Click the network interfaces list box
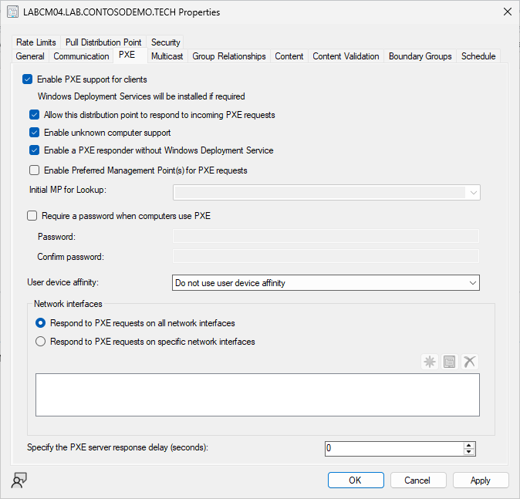520x499 pixels. coord(258,395)
